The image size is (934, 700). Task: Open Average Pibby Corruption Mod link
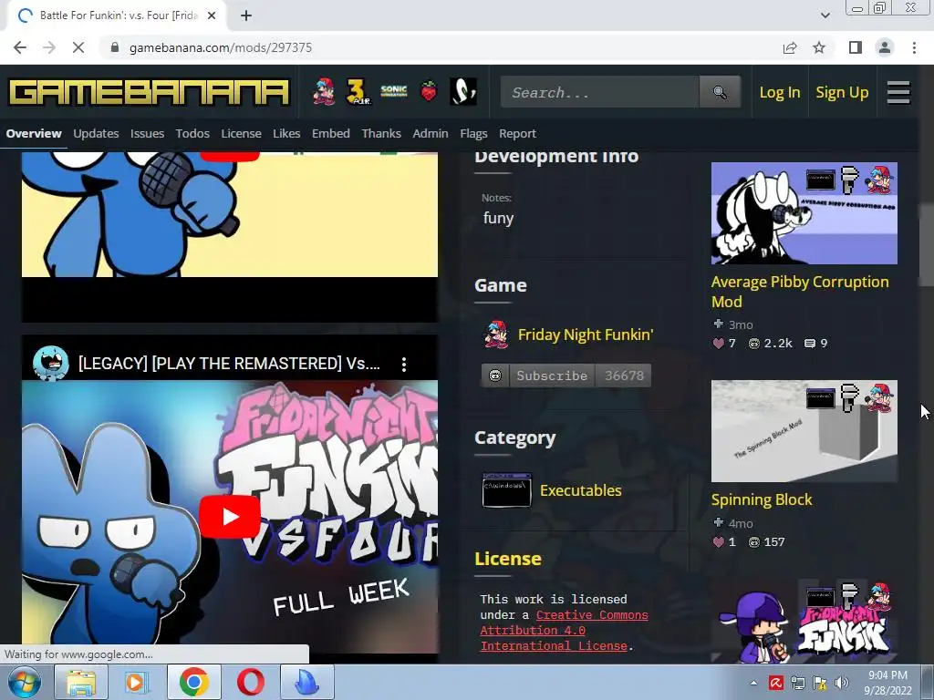click(x=800, y=292)
